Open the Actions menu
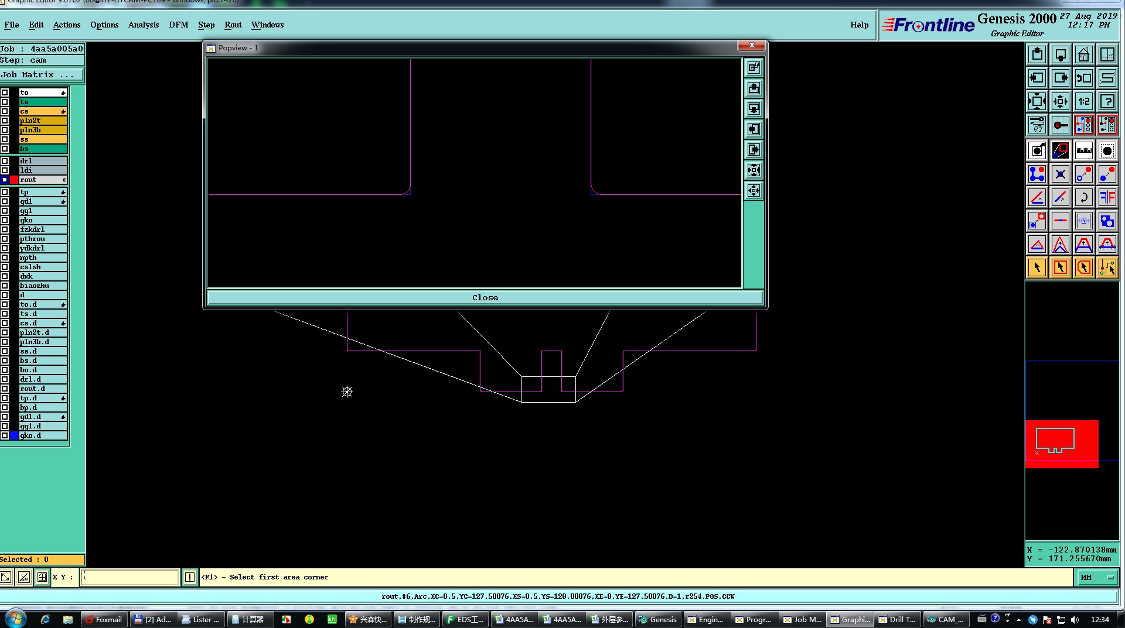Screen dimensions: 1125x628 pos(67,25)
